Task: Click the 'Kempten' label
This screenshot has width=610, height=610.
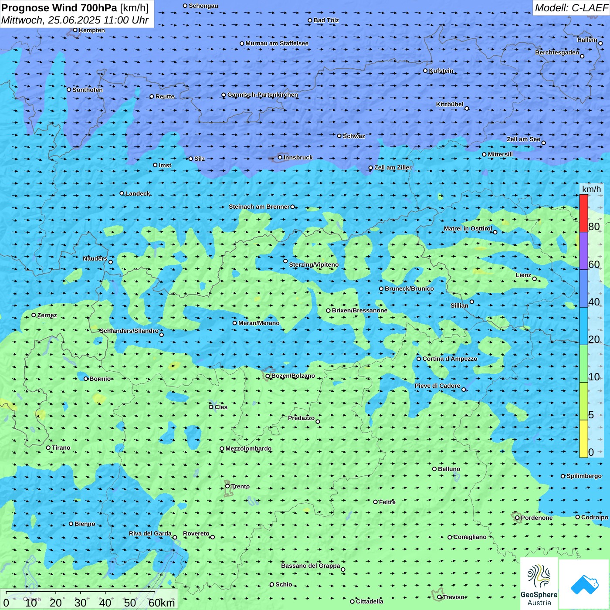Action: coord(92,30)
